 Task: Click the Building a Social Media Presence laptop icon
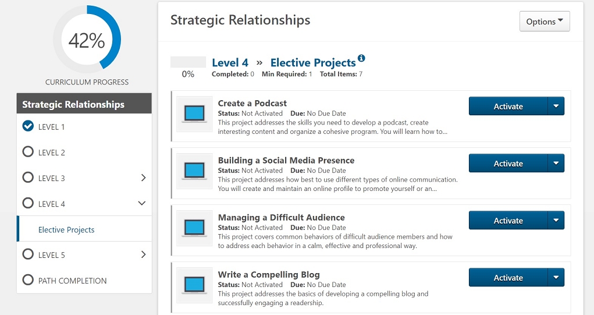click(194, 171)
